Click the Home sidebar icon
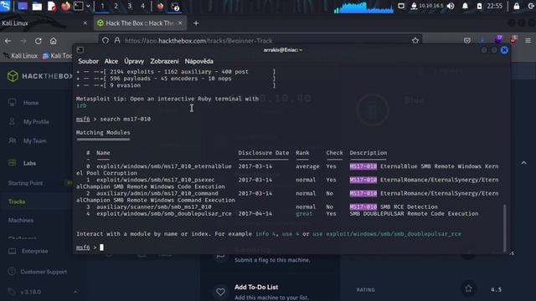Screen dimensions: 536x301 [12, 102]
